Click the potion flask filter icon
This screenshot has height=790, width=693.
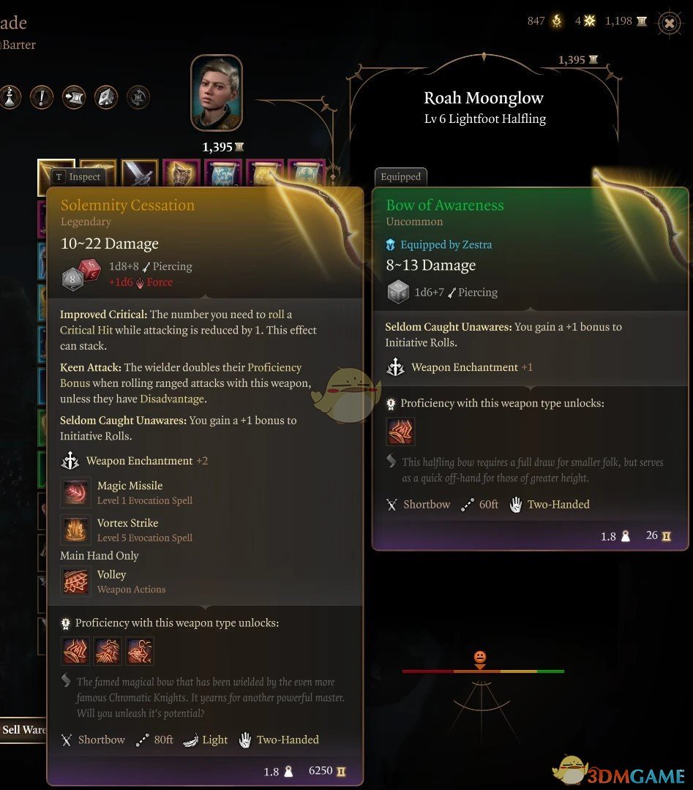(10, 97)
